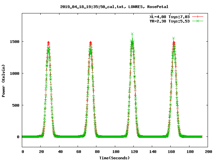Image resolution: width=215 pixels, height=161 pixels.
Task: Click the y-axis tick label '1000'
Action: click(14, 73)
